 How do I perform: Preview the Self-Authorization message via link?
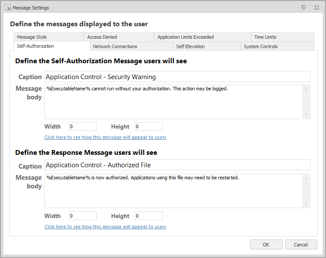[x=105, y=138]
